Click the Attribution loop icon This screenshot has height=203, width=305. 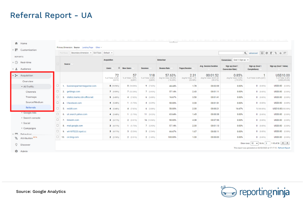pos(16,138)
